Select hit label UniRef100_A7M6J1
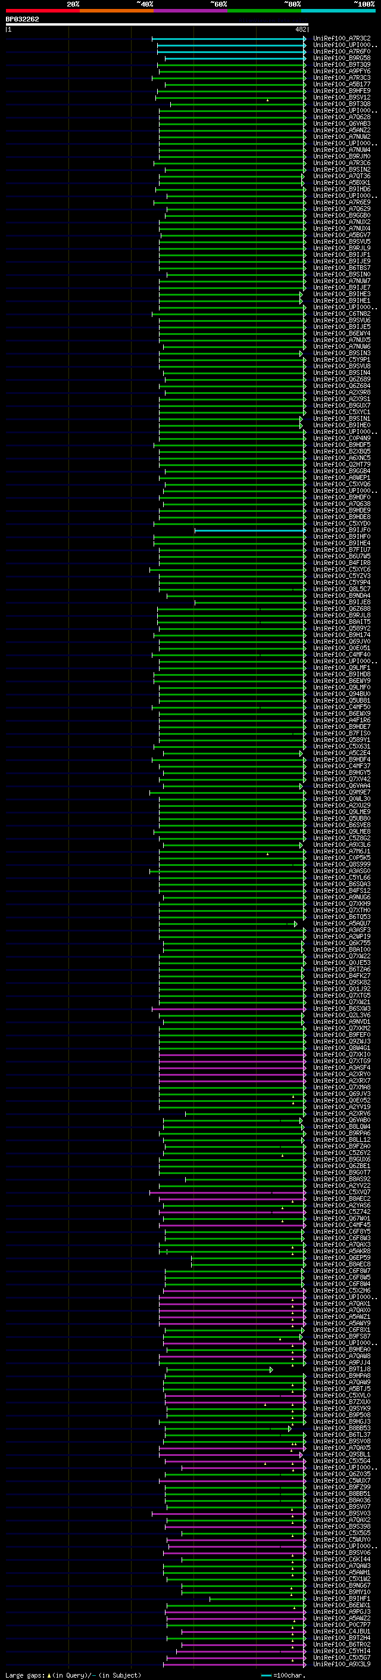Image resolution: width=381 pixels, height=1680 pixels. point(342,851)
